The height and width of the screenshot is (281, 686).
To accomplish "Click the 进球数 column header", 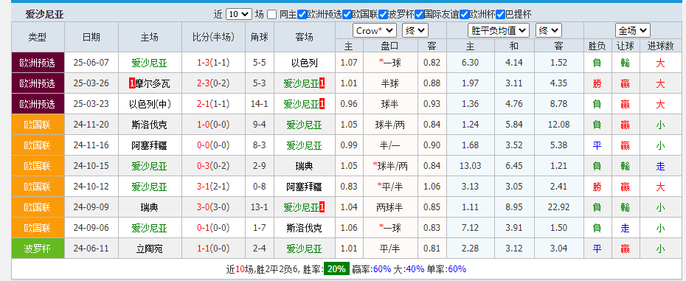I will click(x=660, y=46).
